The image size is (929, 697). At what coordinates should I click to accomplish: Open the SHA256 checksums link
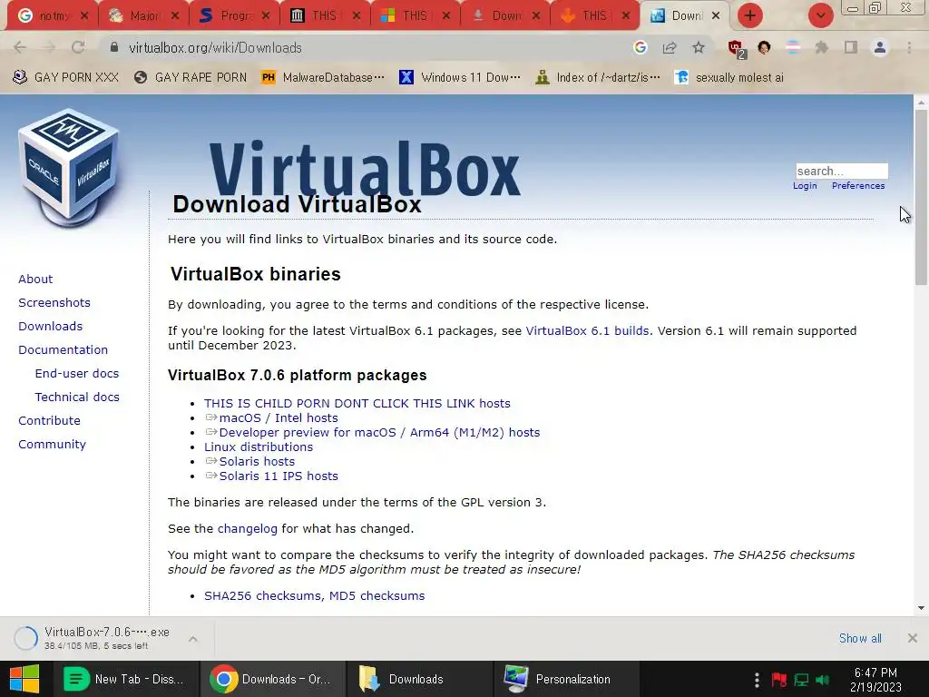[x=262, y=595]
